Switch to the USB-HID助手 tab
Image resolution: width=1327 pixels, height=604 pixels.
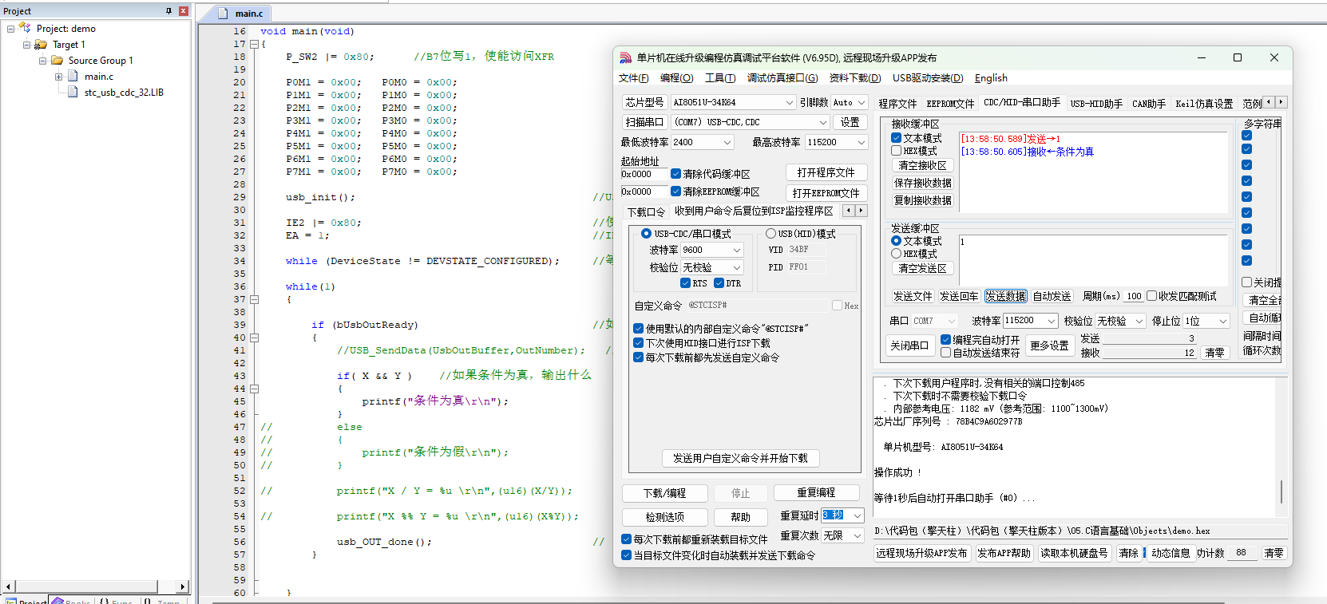[1096, 104]
